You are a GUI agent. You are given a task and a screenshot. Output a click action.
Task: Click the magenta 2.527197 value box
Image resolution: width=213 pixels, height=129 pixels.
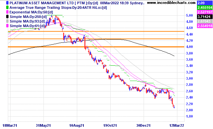pos(205,12)
